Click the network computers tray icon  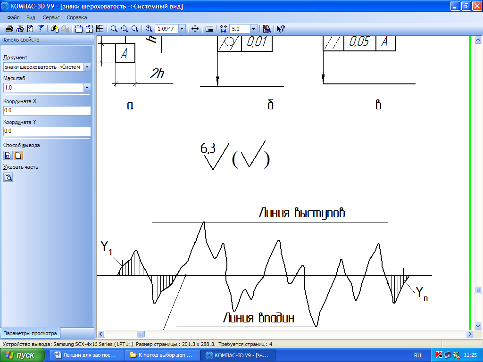448,355
